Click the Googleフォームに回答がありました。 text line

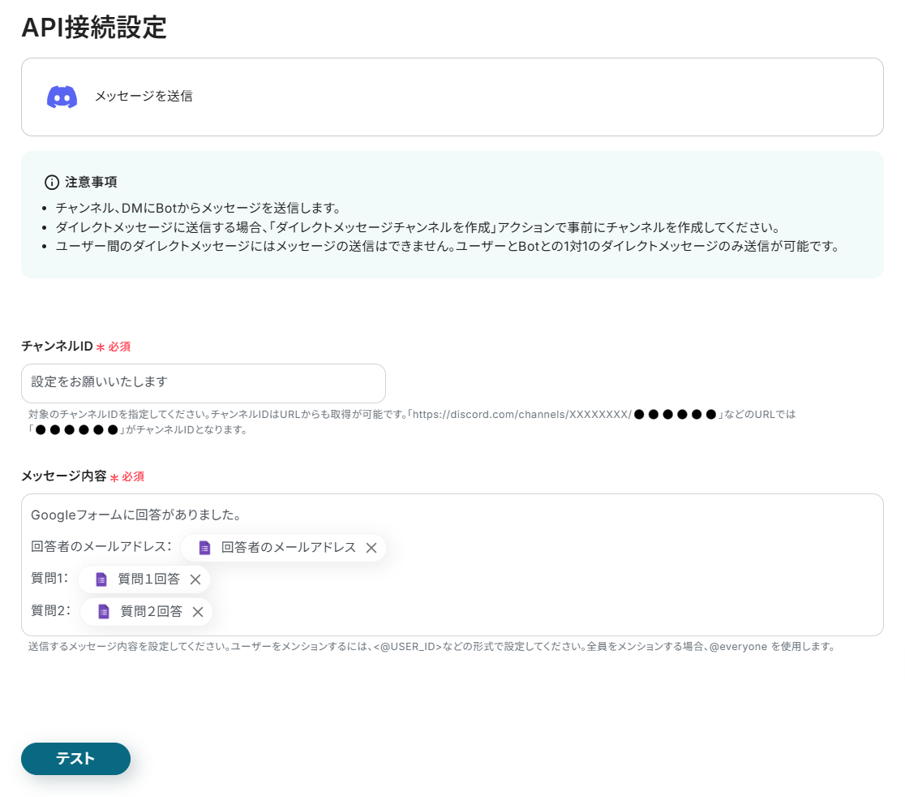tap(136, 515)
